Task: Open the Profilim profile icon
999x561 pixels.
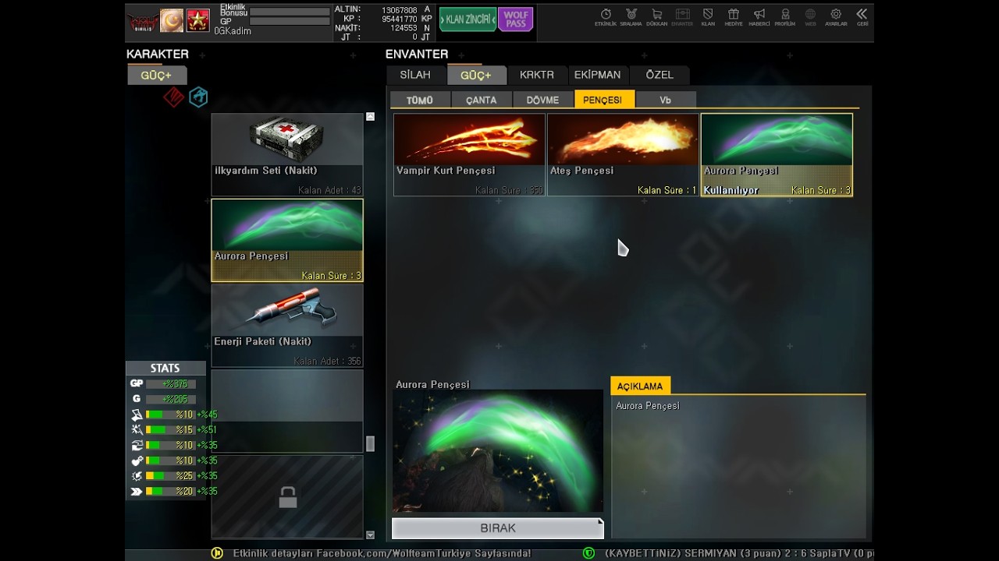Action: click(x=785, y=17)
